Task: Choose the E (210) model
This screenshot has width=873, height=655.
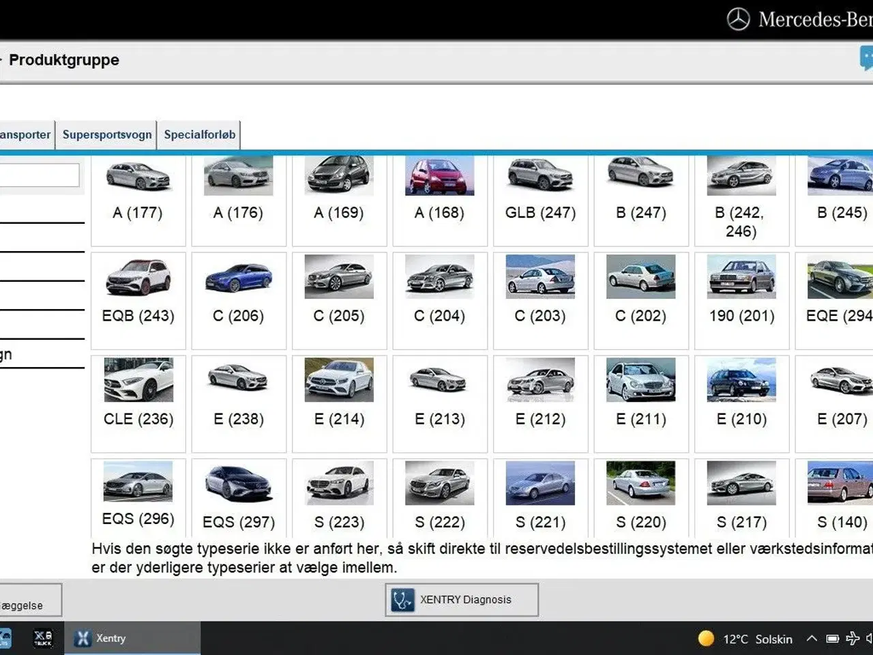Action: [x=741, y=404]
